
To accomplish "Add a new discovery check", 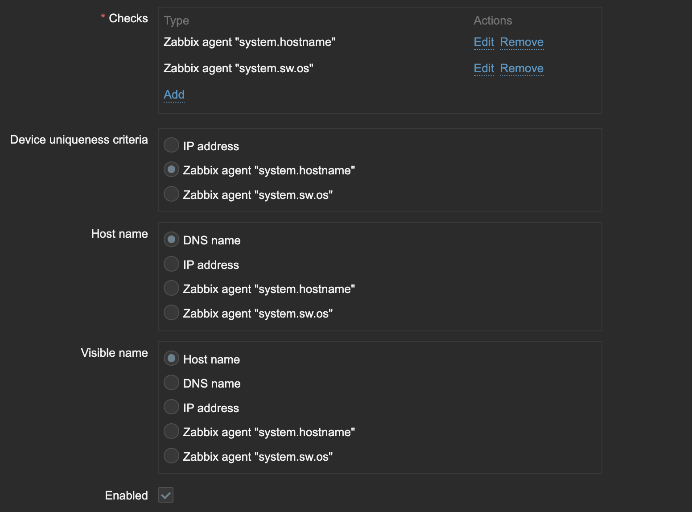I will point(174,95).
